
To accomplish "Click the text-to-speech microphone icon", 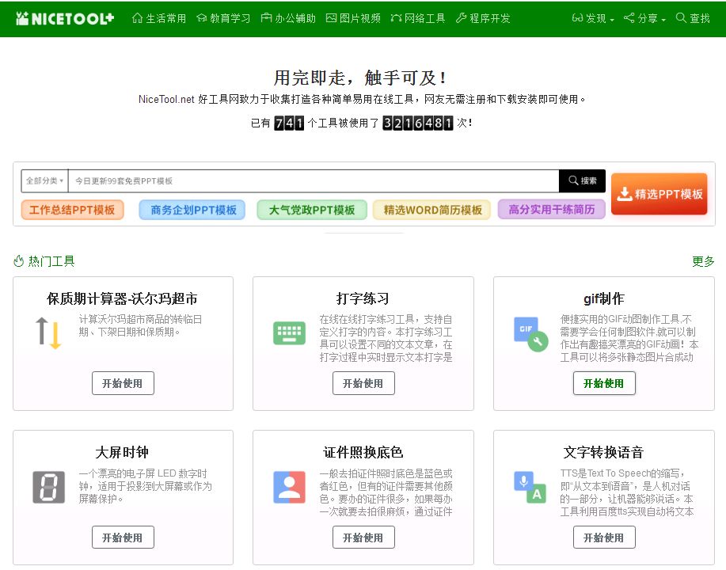I will pos(530,487).
